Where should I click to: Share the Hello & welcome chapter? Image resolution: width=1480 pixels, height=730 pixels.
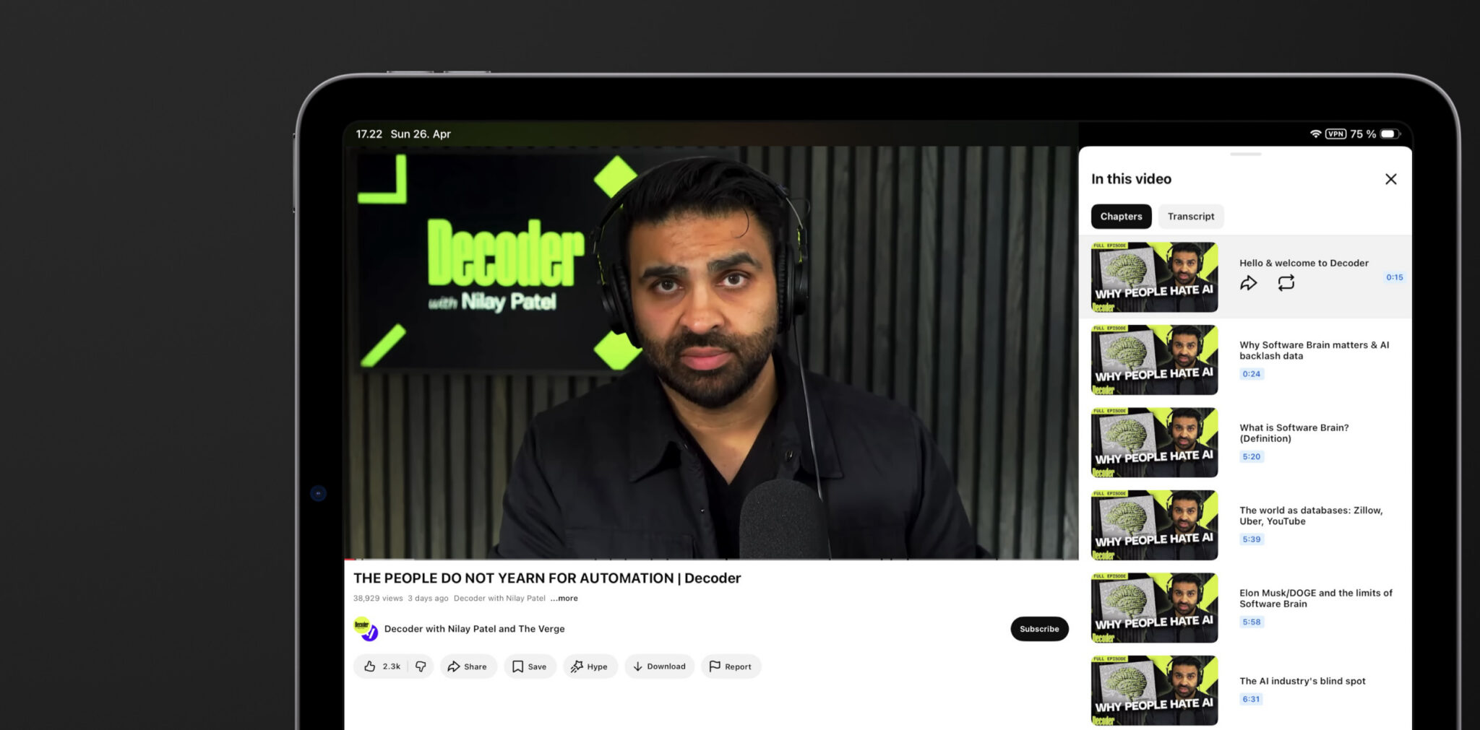point(1248,283)
